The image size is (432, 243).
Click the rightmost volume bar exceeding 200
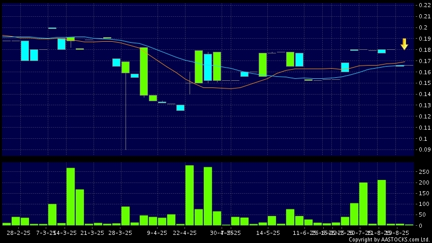382,202
